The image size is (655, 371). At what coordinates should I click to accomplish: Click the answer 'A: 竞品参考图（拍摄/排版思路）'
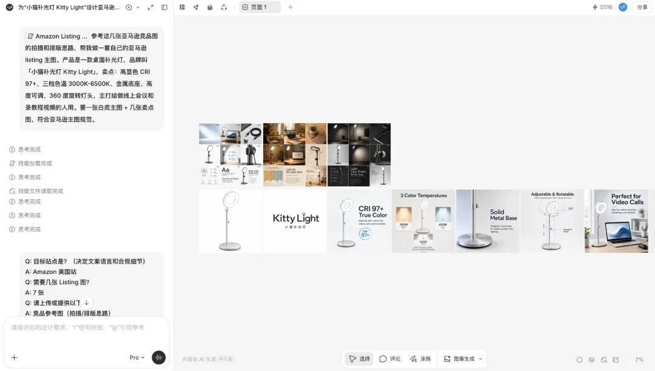pos(68,313)
